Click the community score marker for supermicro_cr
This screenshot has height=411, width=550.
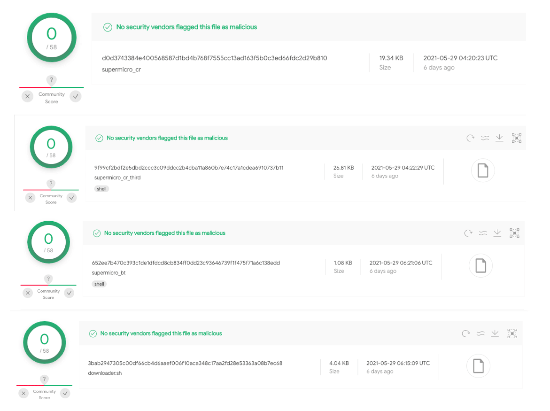pos(51,80)
